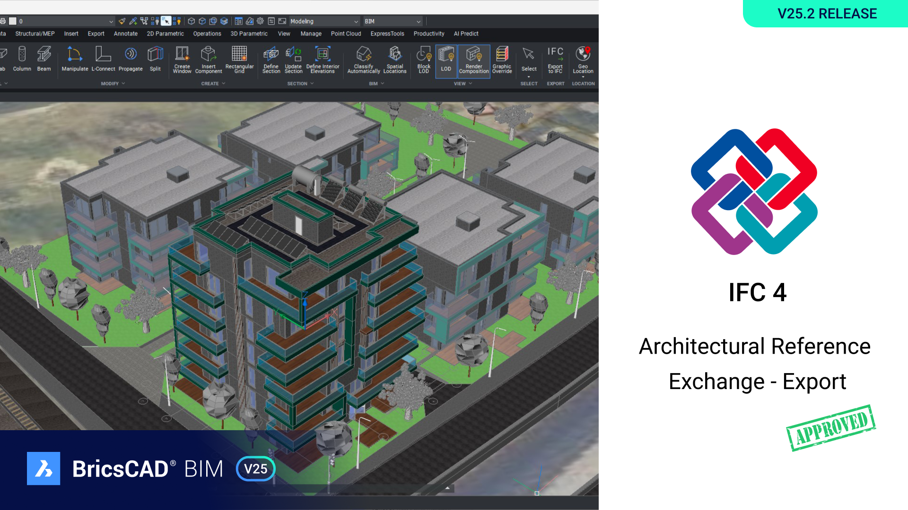Viewport: 908px width, 510px height.
Task: Click the Graphic Override button
Action: pyautogui.click(x=502, y=59)
